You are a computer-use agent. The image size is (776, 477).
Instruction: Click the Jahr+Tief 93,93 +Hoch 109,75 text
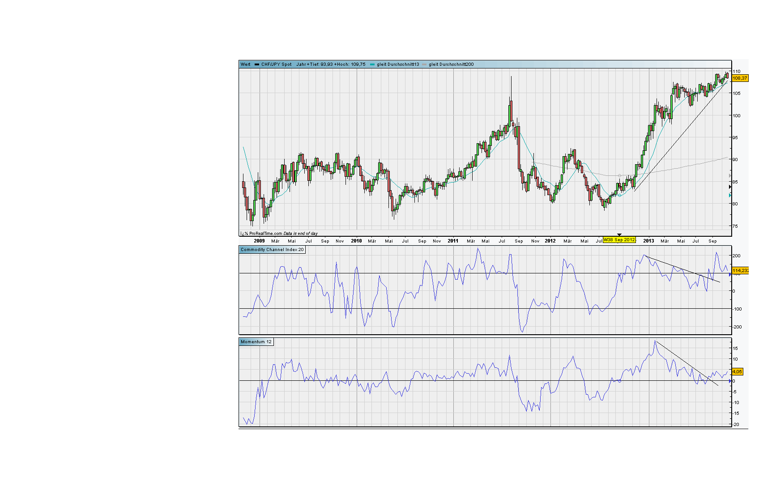point(331,64)
